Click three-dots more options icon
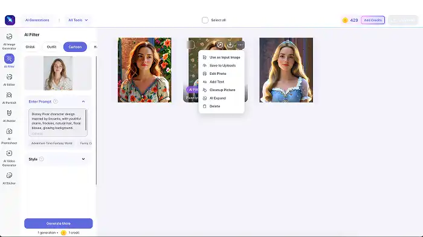423x237 pixels. point(241,45)
